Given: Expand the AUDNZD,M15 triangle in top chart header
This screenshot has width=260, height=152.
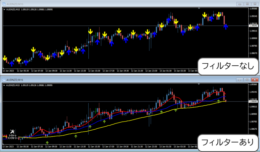Looking at the screenshot, I should (x=4, y=9).
